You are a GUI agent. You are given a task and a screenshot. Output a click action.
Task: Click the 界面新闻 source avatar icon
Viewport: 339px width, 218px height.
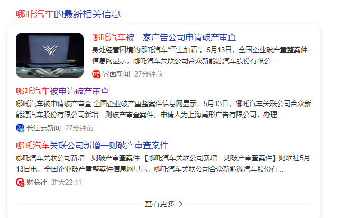point(96,74)
